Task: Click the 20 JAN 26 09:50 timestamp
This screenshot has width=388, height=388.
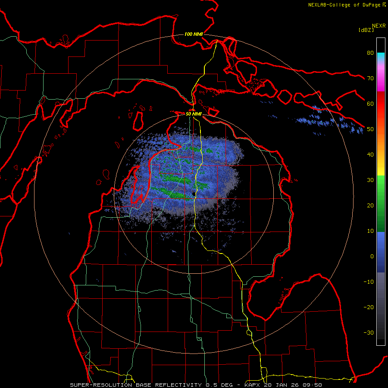Action: pos(293,385)
